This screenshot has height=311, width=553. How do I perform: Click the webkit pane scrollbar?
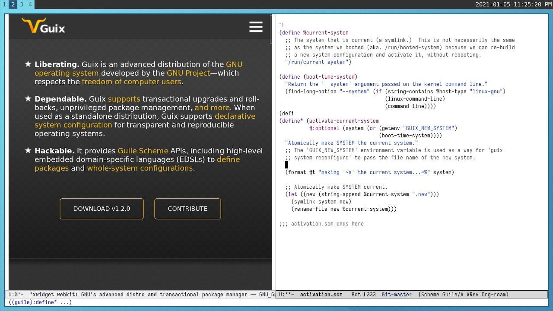tap(270, 30)
